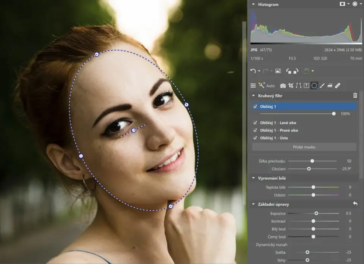Disable the Obličej 1 - Ústa mask checkbox
364x264 pixels.
coord(255,138)
